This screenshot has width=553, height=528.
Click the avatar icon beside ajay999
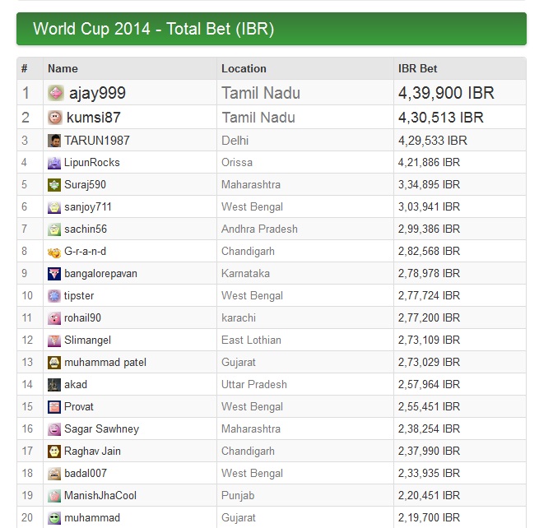pos(56,93)
